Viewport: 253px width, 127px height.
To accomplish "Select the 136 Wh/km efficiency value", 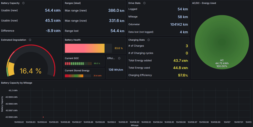I will pos(116,70).
